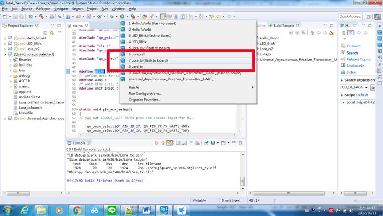Viewport: 383px width, 216px height.
Task: Select Makefile in Project Explorer
Action: coord(26,113)
